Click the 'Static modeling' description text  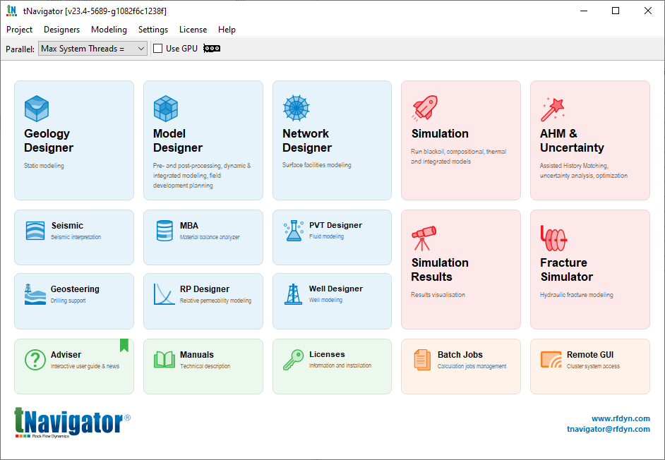click(44, 166)
